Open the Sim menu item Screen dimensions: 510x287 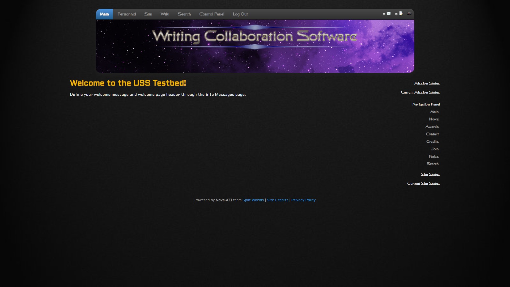click(148, 14)
